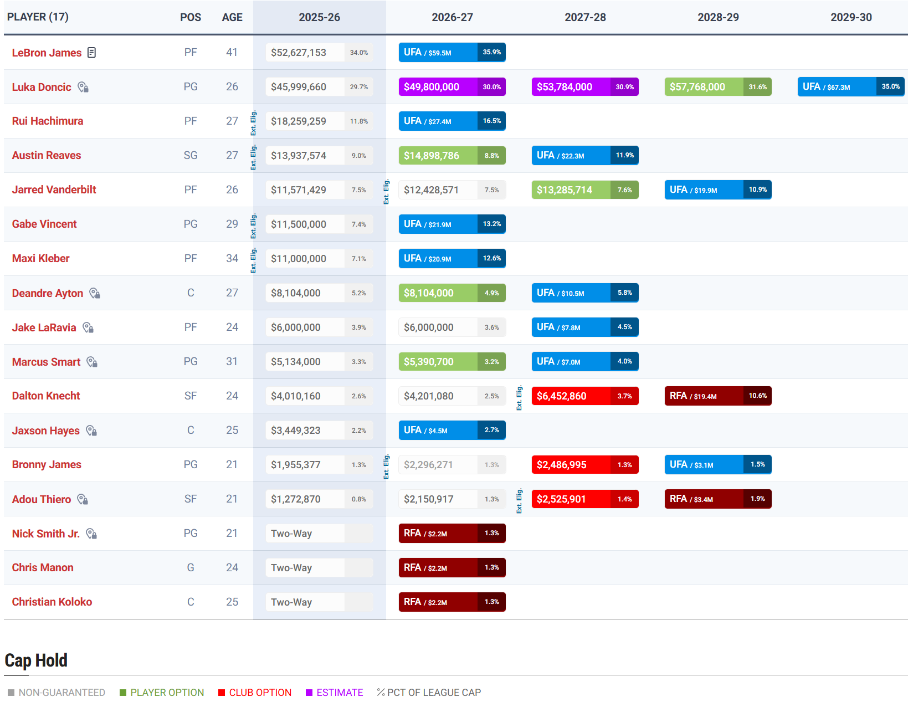The image size is (908, 707).
Task: Open Deandre Ayton's player page
Action: click(48, 293)
